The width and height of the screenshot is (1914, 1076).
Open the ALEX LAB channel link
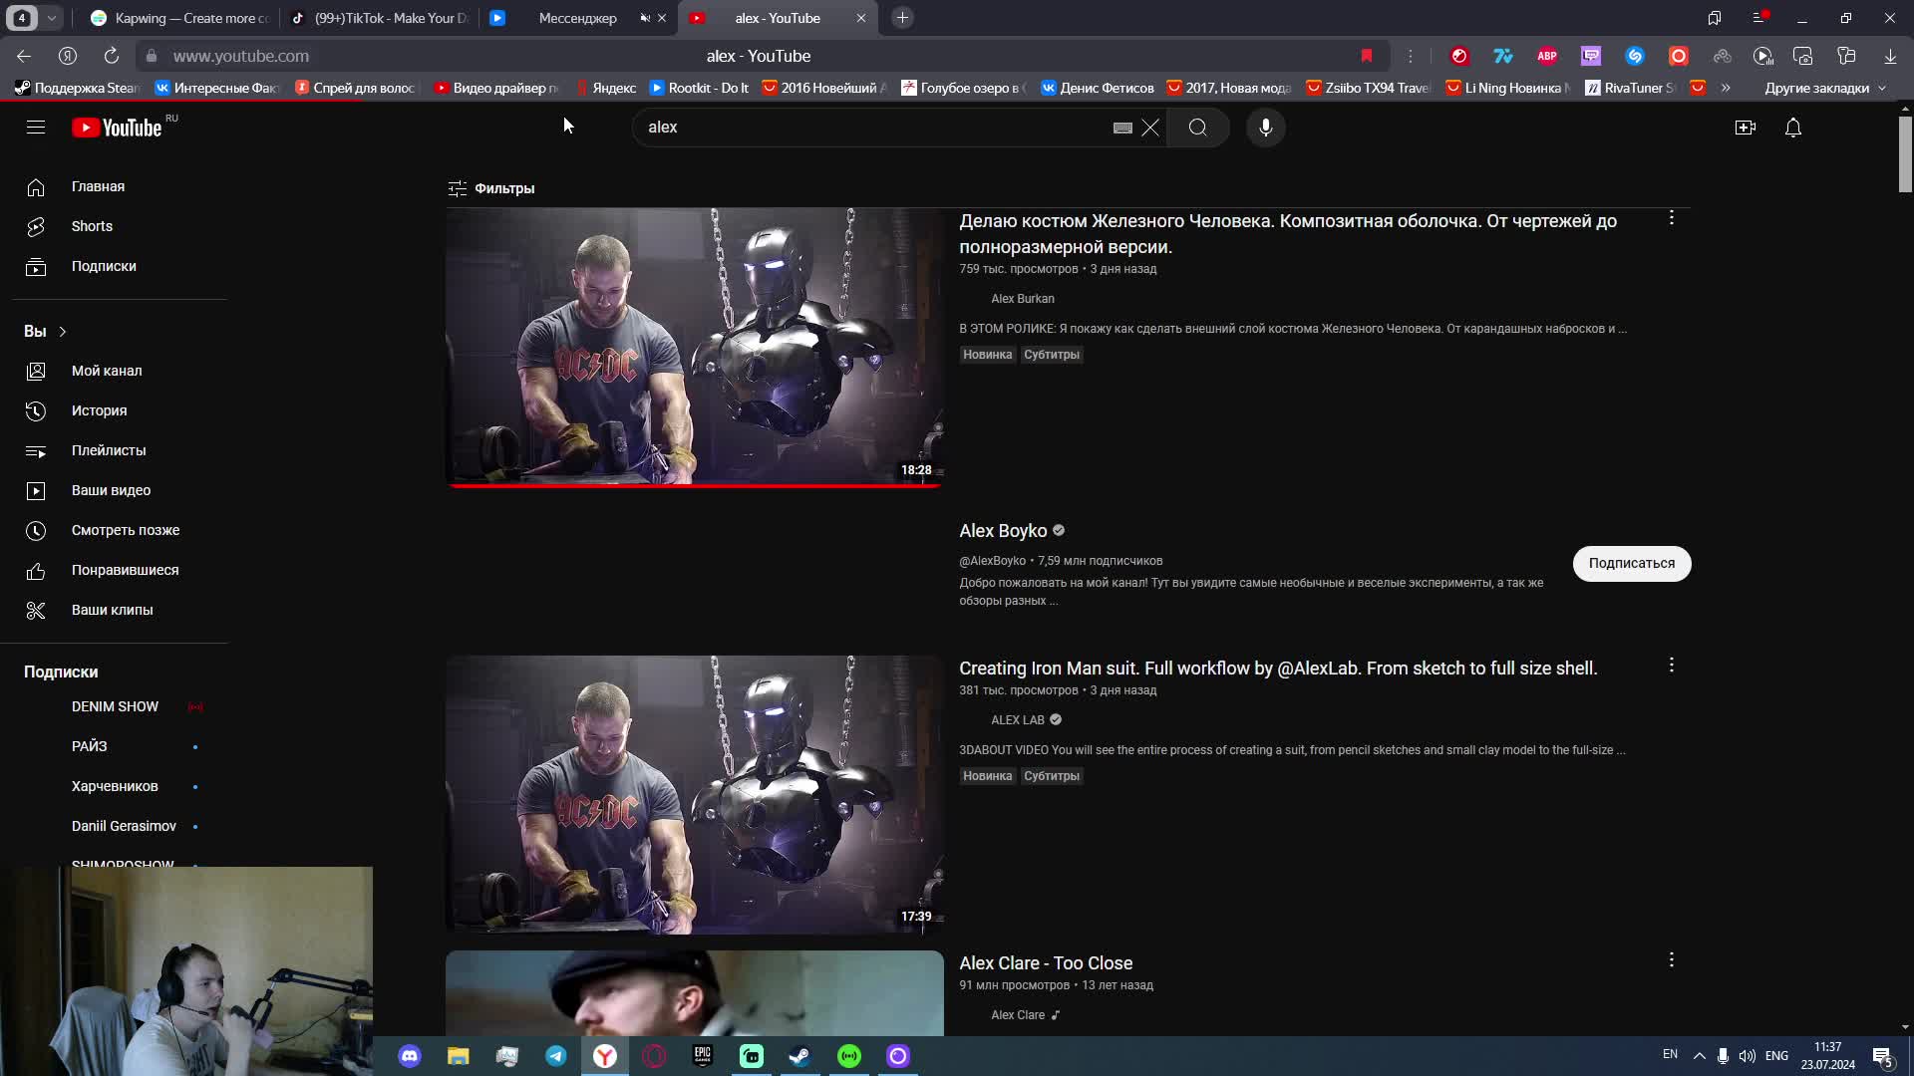(1018, 720)
